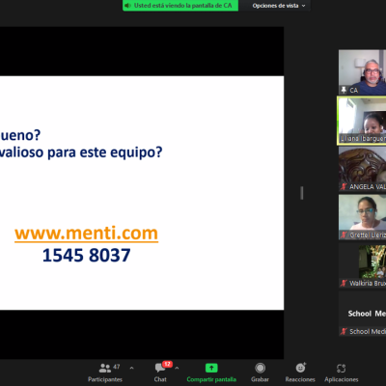Click the green screen-sharing notice for CA

[x=180, y=6]
